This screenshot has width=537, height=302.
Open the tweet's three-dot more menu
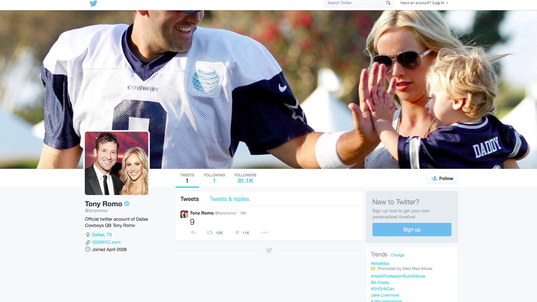click(x=265, y=233)
